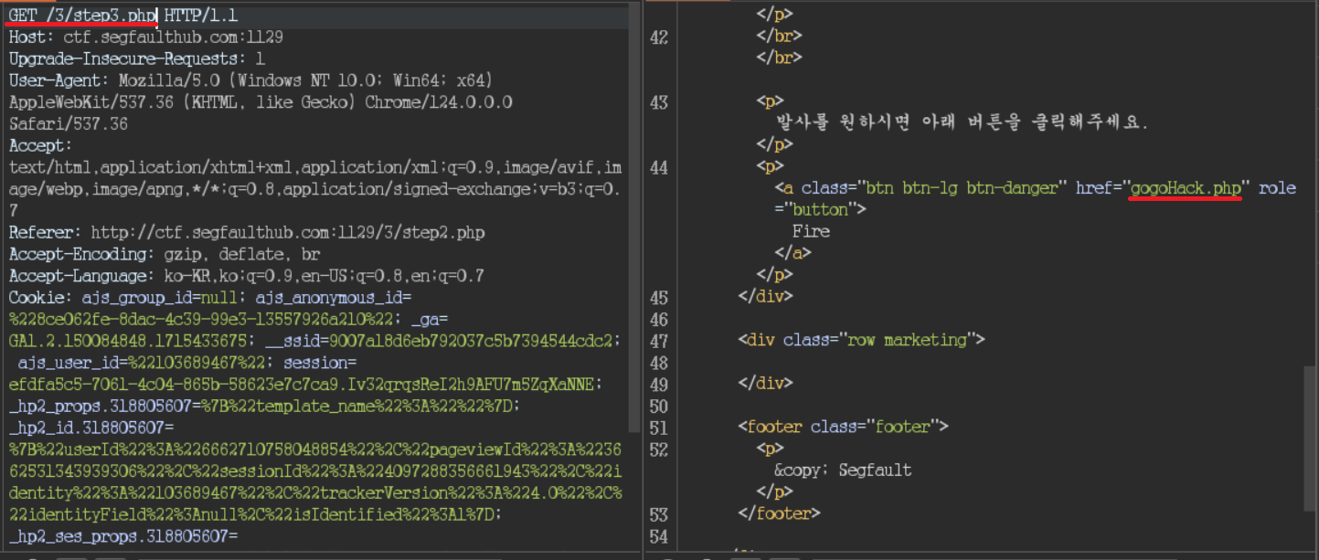Click response line number 52

tap(658, 449)
